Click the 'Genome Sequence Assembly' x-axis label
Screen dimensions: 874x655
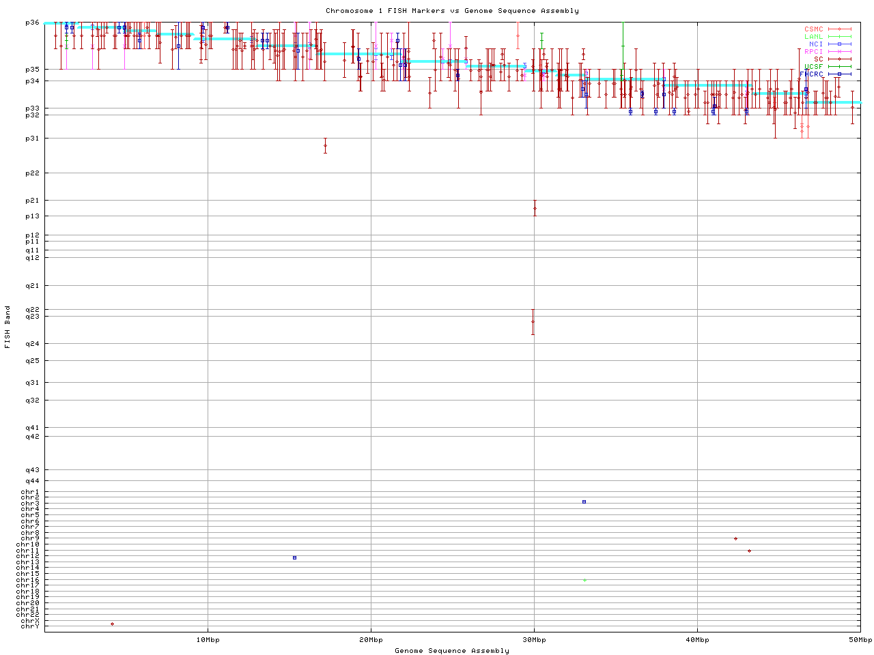pos(452,650)
